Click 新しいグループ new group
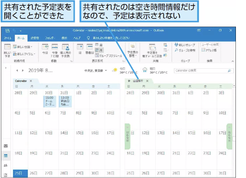The height and width of the screenshot is (178, 246). coord(185,45)
